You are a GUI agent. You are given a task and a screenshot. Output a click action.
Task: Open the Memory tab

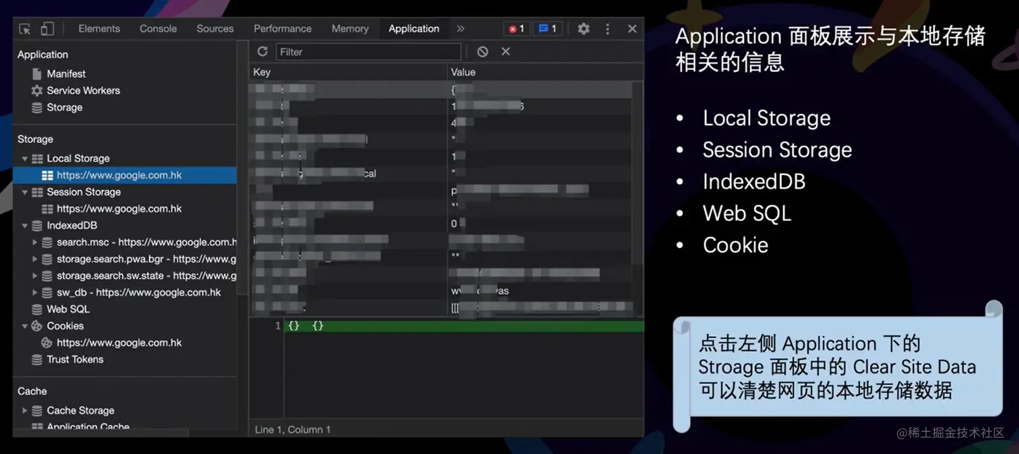(x=350, y=29)
